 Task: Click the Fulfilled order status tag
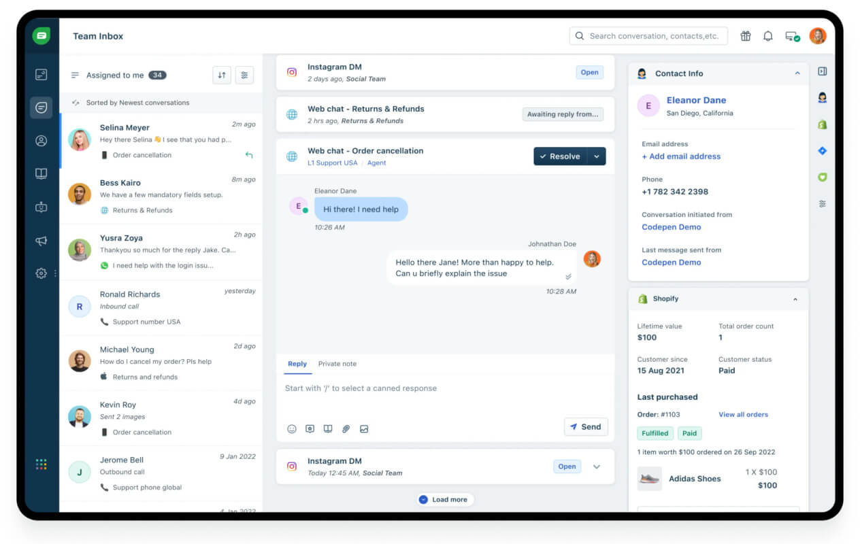coord(655,433)
